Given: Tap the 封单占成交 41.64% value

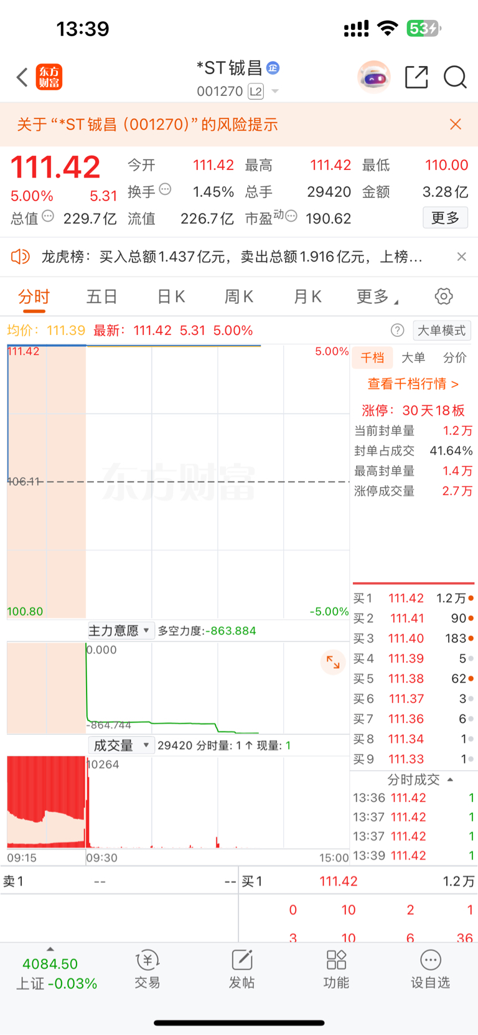Looking at the screenshot, I should 451,451.
